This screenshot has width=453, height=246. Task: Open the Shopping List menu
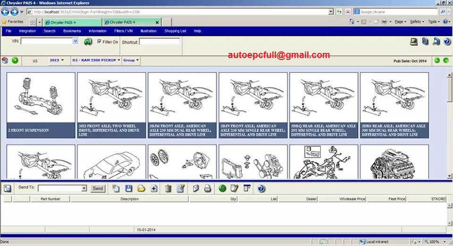(x=175, y=31)
